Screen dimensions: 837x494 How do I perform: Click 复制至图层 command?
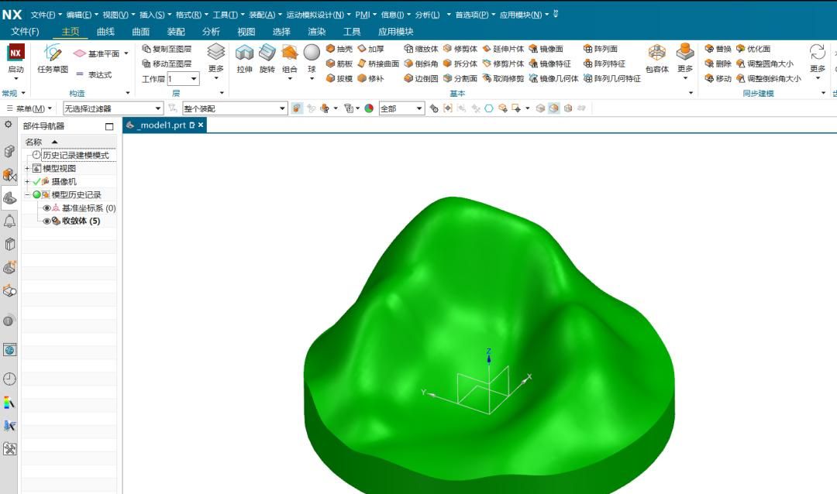tap(167, 49)
